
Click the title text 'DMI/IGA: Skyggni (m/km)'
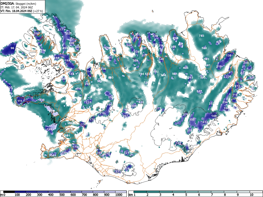(x=18, y=3)
